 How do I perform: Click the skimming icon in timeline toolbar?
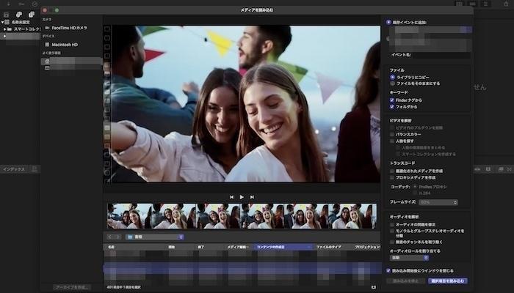[x=477, y=169]
